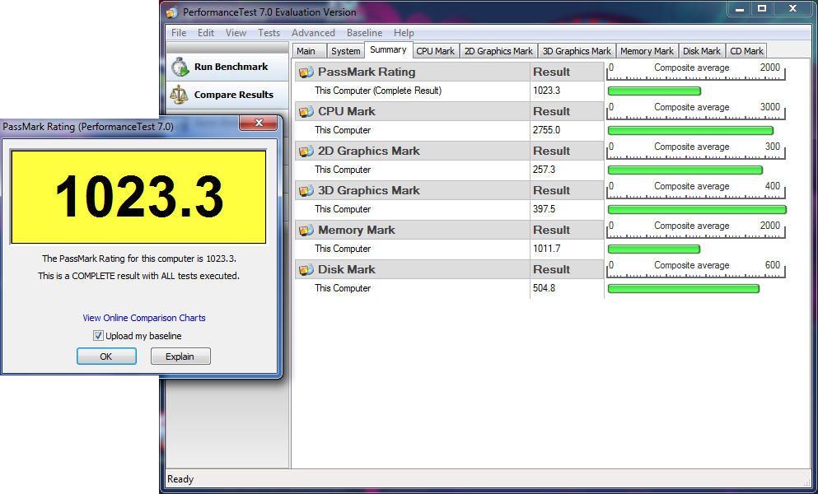Screen dimensions: 818x494
Task: Maximize the PerformanceTest window
Action: pyautogui.click(x=762, y=9)
